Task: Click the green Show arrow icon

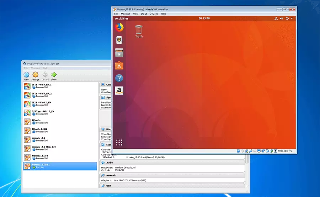Action: 54,75
